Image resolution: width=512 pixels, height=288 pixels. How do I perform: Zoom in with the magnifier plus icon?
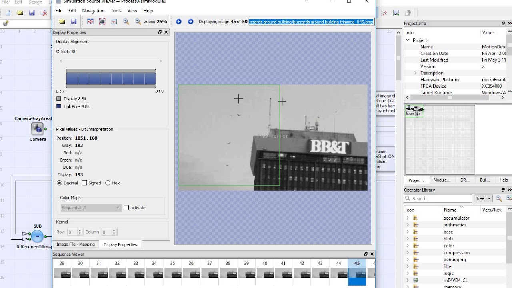pos(126,22)
